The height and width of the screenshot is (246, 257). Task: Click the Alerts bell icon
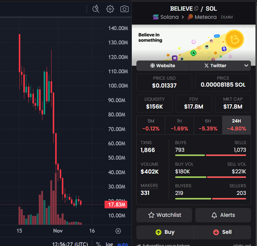click(x=214, y=215)
